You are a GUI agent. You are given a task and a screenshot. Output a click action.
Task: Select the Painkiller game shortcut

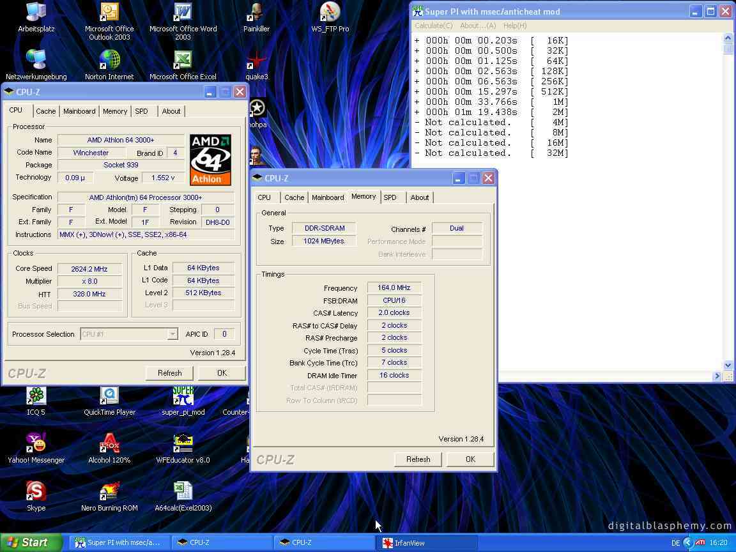coord(256,17)
